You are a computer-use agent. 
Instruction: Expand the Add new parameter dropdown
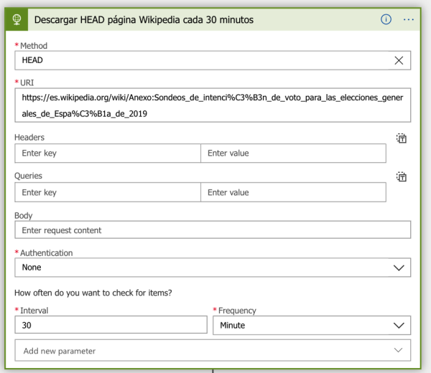click(x=213, y=351)
